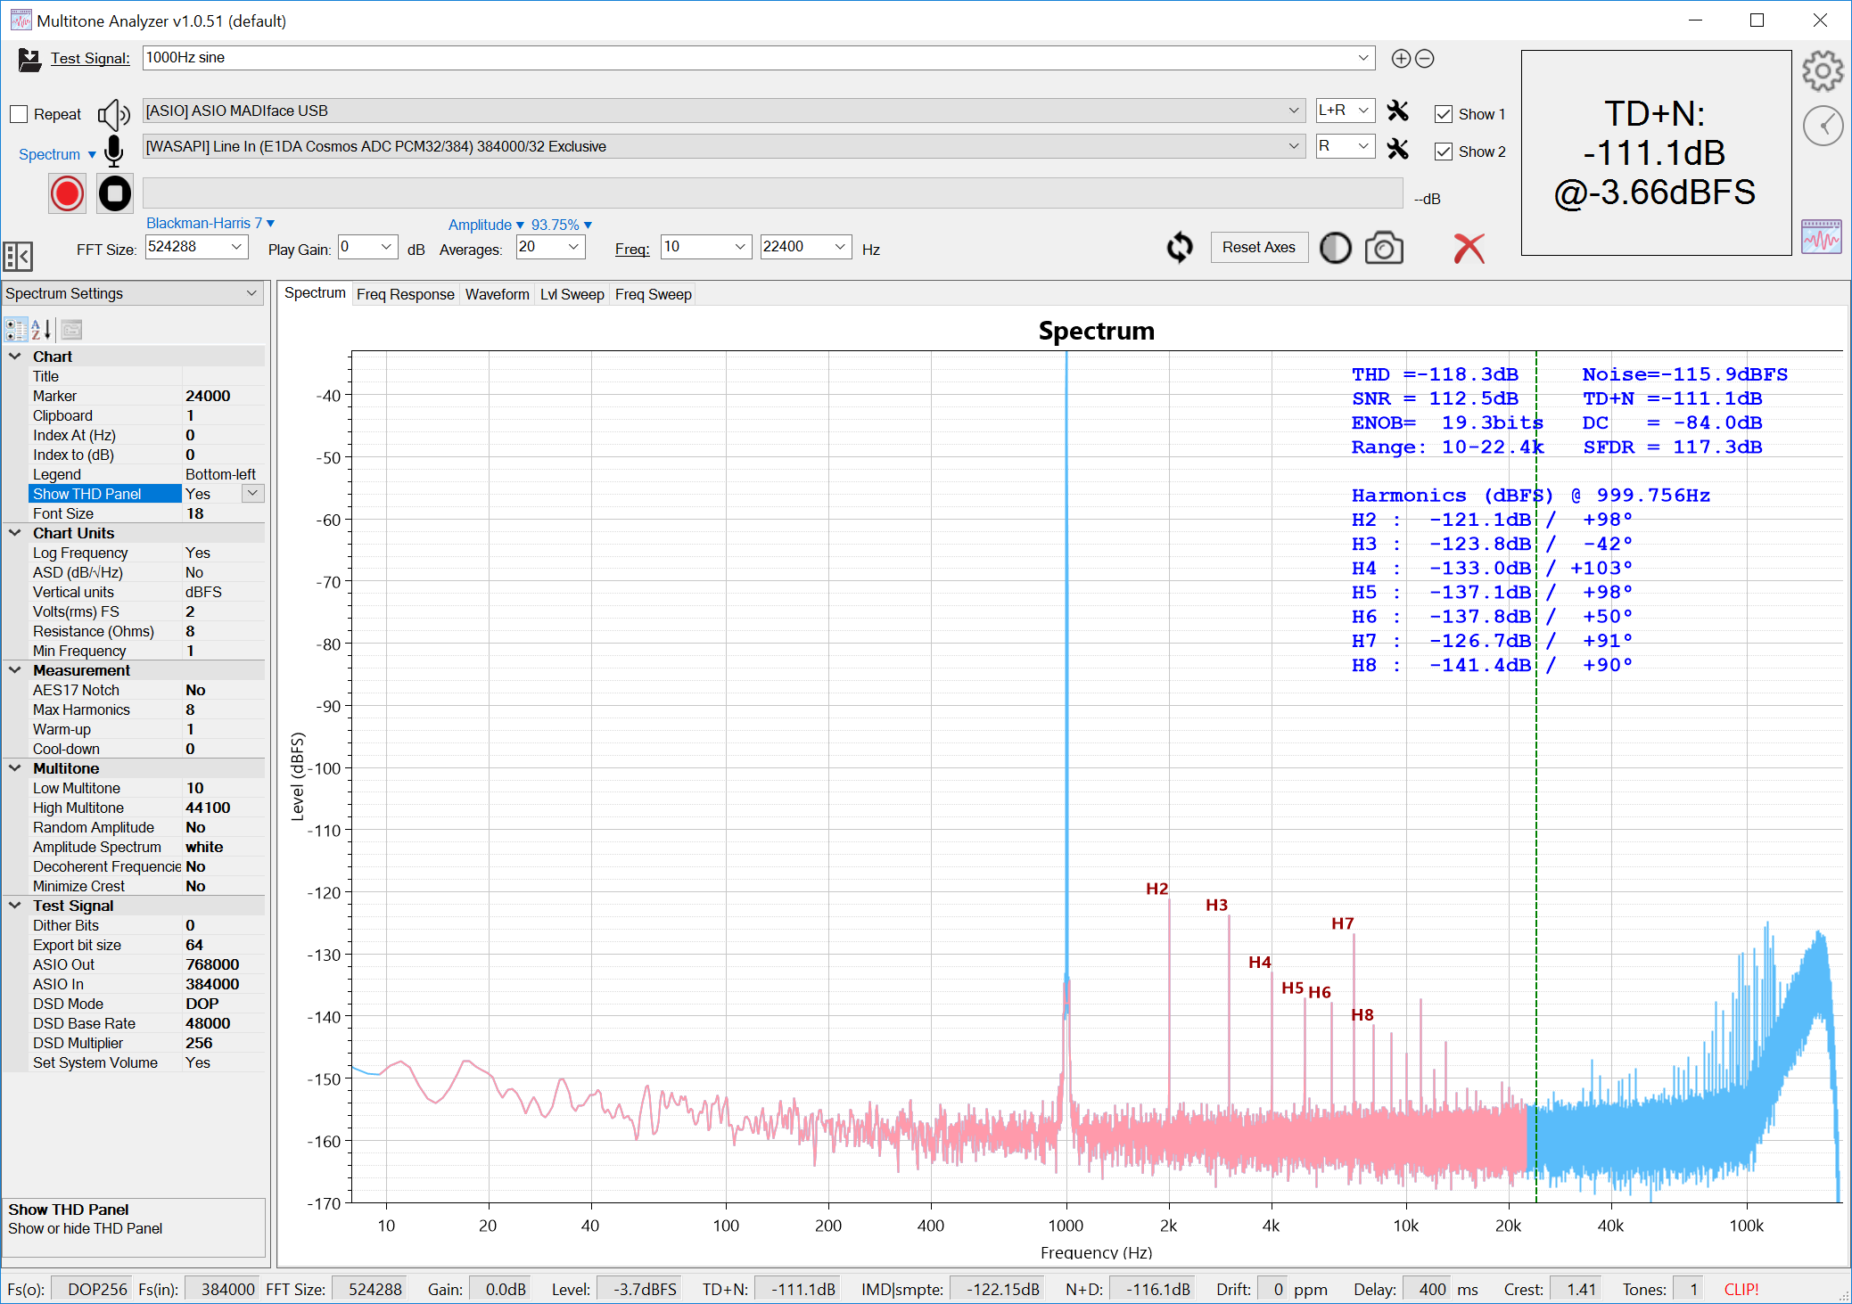Screen dimensions: 1852x1304
Task: Open the maximum Freq 22400 dropdown
Action: 840,247
